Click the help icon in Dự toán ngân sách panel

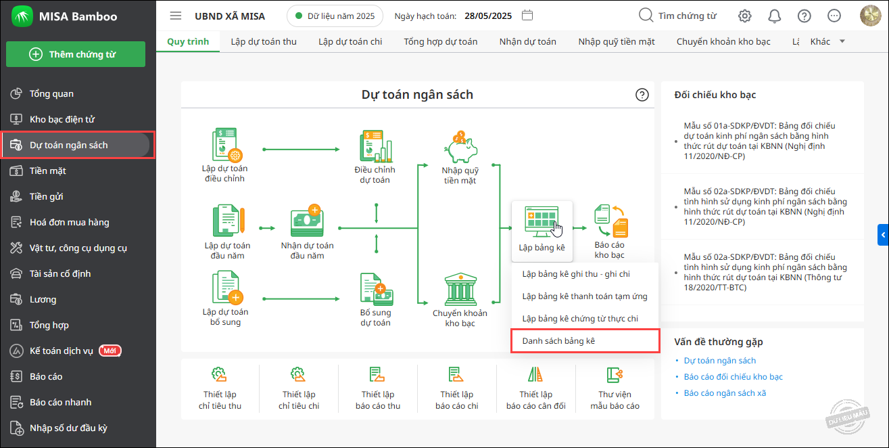(642, 95)
